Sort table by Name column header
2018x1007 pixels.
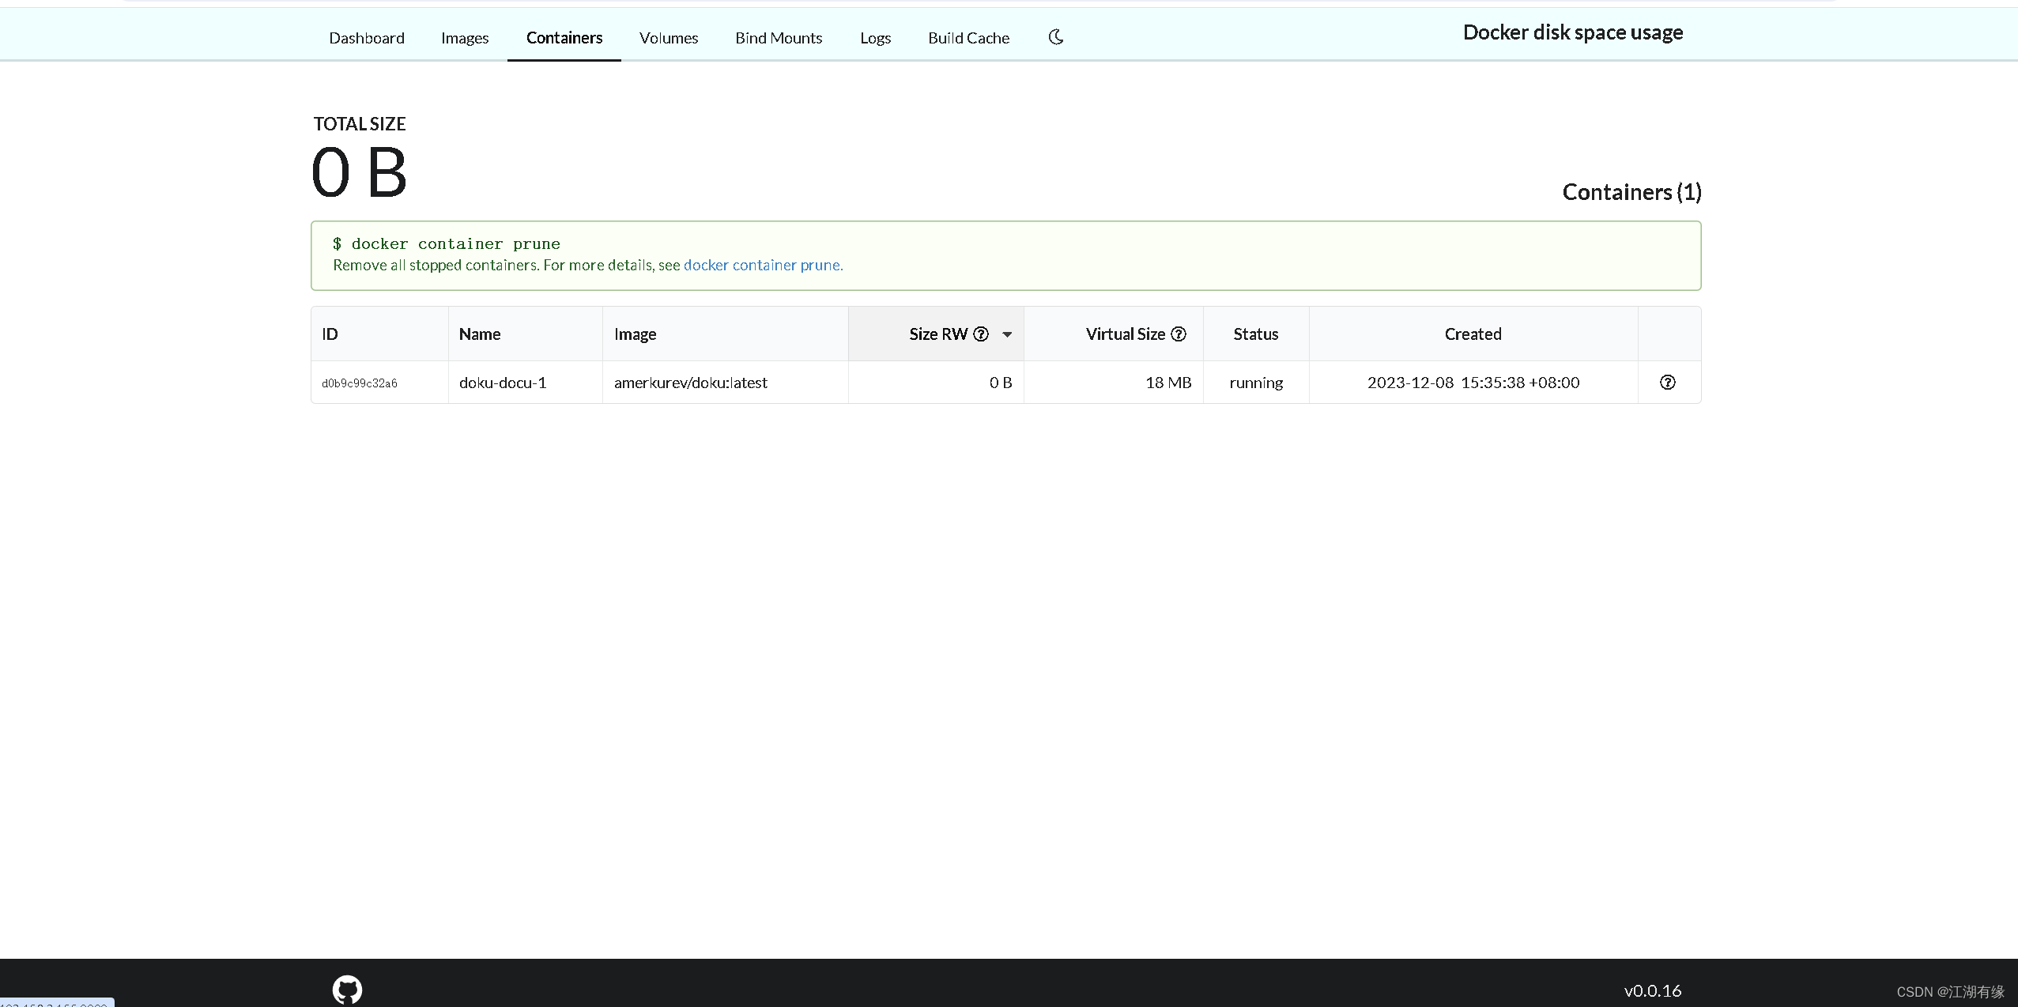click(x=480, y=334)
